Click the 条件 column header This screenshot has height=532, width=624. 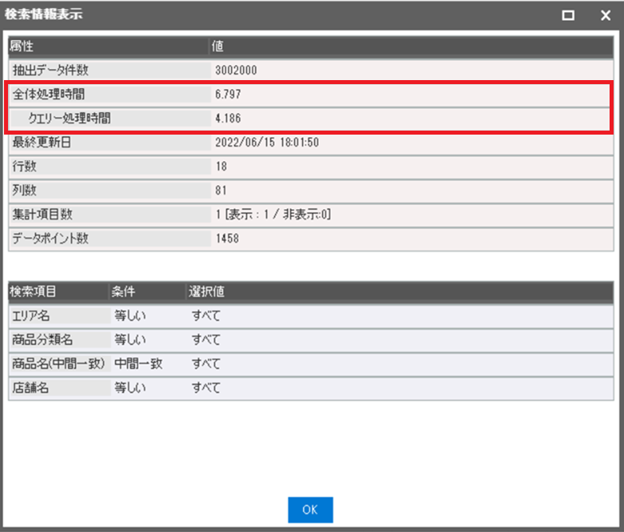(x=124, y=291)
